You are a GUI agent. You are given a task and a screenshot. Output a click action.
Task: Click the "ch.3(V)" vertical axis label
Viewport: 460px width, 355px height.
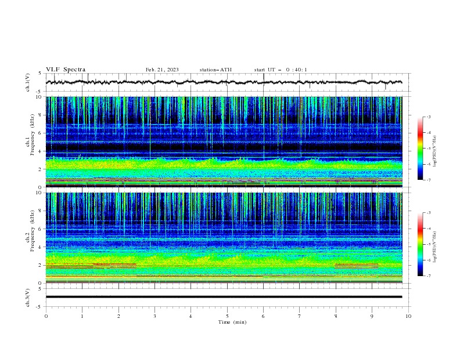(28, 298)
